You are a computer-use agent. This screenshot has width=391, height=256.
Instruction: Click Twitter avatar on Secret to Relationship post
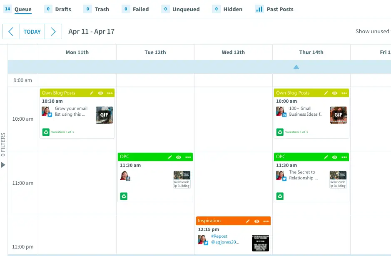[x=281, y=176]
